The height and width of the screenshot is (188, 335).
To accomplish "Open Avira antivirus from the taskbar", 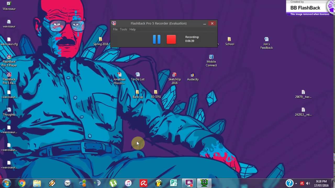I will point(143,183).
